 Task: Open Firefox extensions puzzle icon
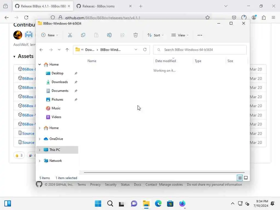tap(264, 17)
